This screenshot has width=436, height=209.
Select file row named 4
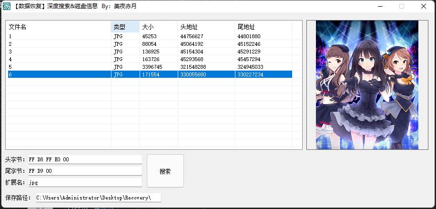150,59
